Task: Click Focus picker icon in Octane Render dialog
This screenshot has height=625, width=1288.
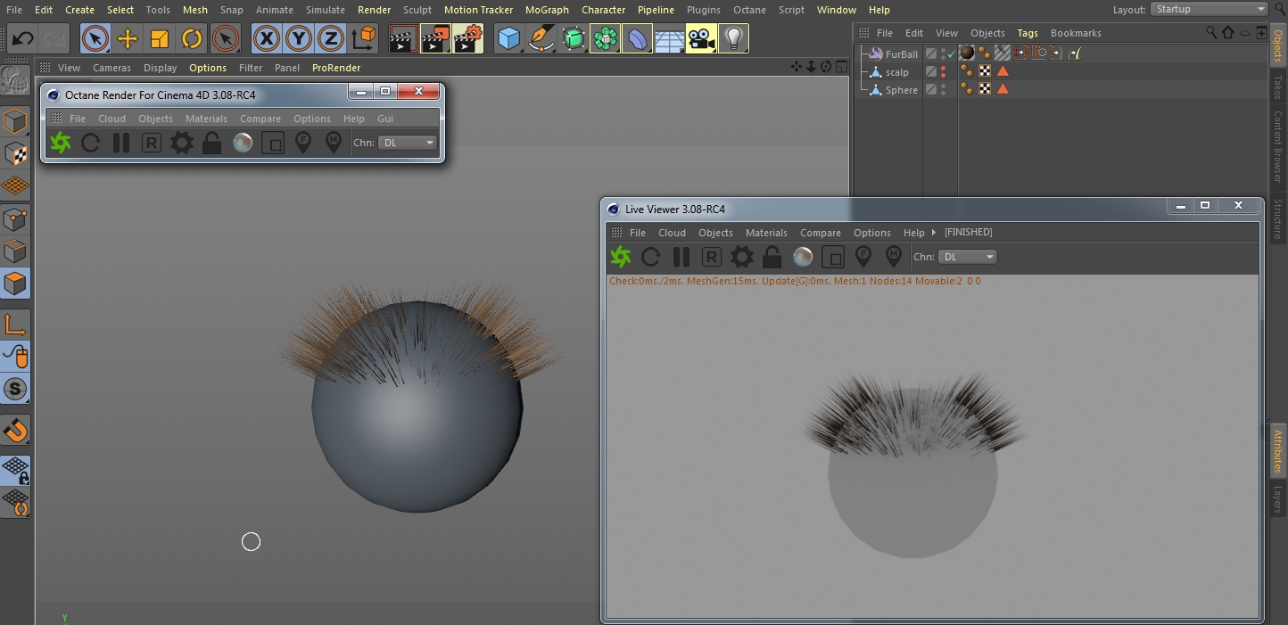Action: [x=303, y=143]
